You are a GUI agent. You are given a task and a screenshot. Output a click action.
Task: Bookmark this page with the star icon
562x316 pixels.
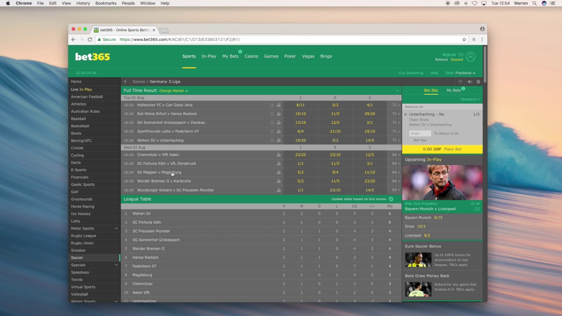point(464,39)
